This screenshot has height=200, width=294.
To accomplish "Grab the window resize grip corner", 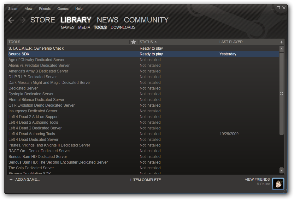I will click(x=285, y=191).
